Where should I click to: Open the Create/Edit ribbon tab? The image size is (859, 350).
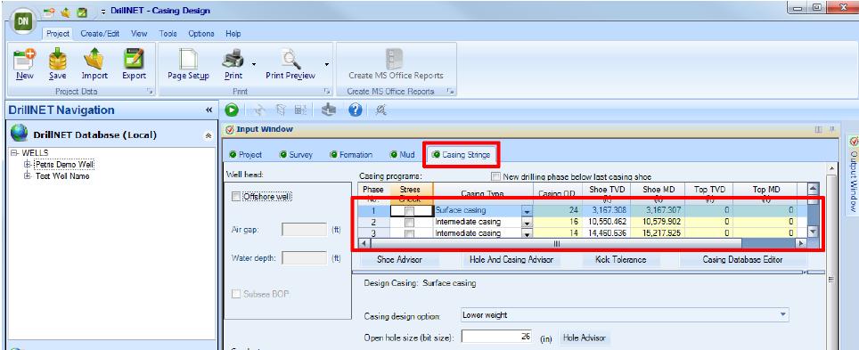point(100,34)
